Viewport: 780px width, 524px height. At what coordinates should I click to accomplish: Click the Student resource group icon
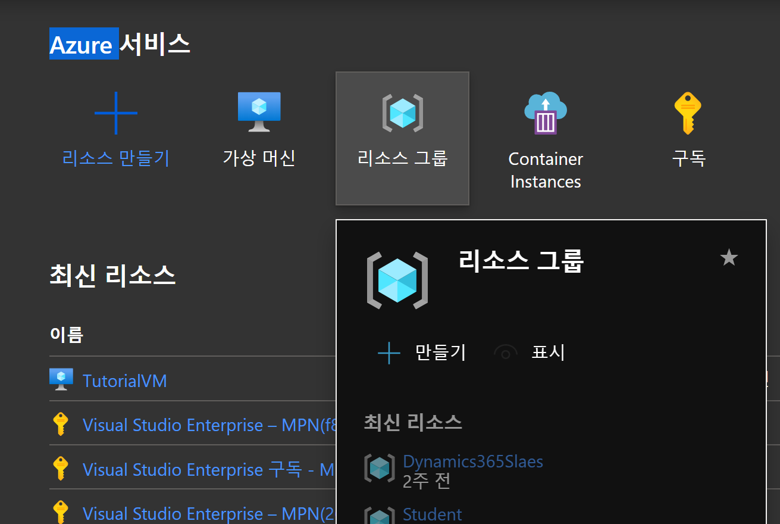click(x=379, y=516)
